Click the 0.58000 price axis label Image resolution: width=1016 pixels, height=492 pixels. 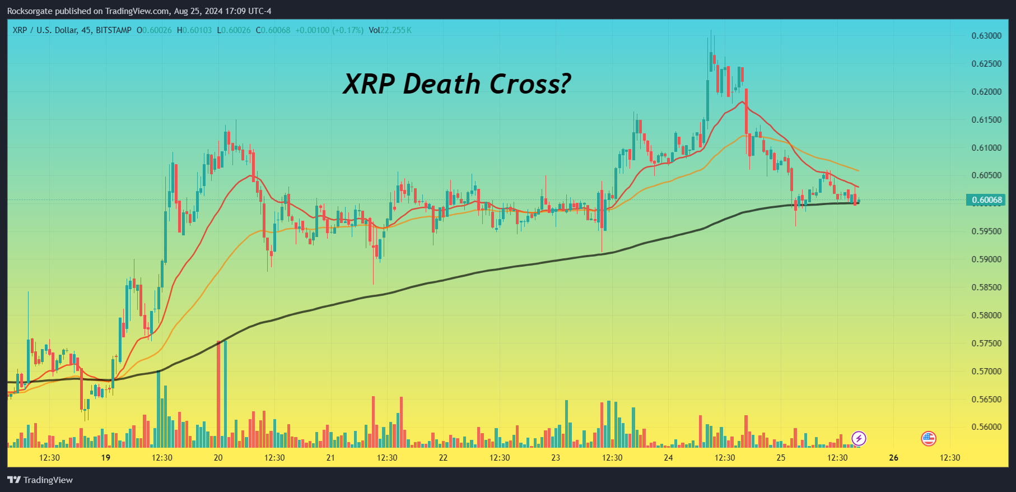pos(986,315)
